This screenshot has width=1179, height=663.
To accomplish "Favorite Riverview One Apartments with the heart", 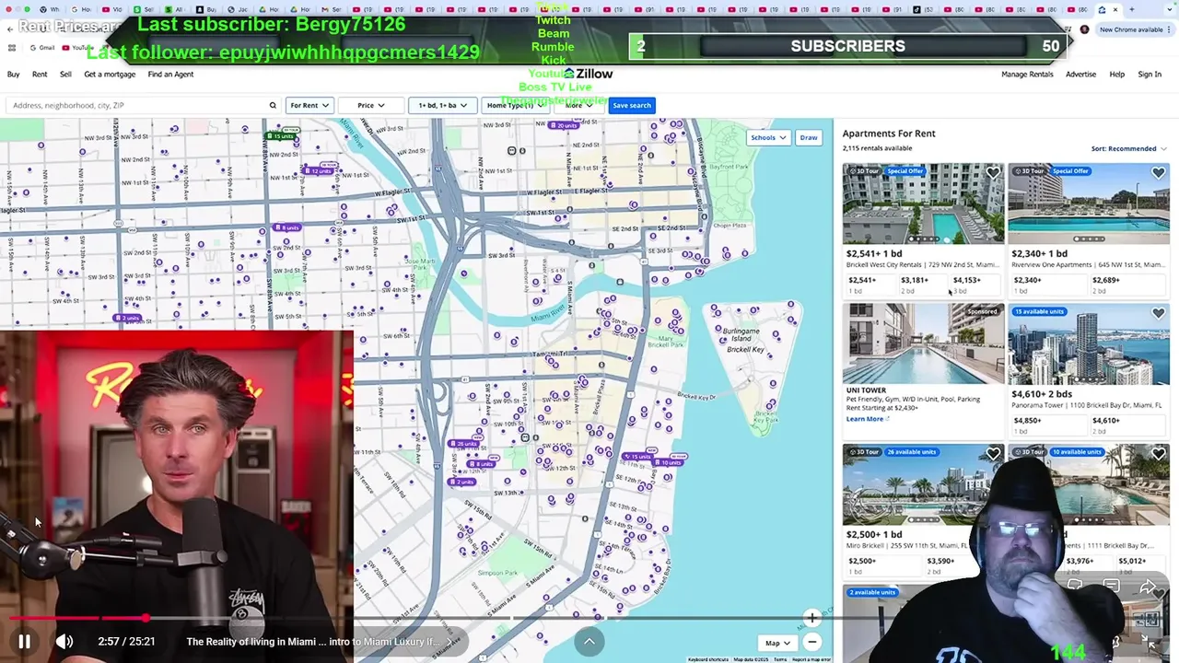I will point(1158,173).
